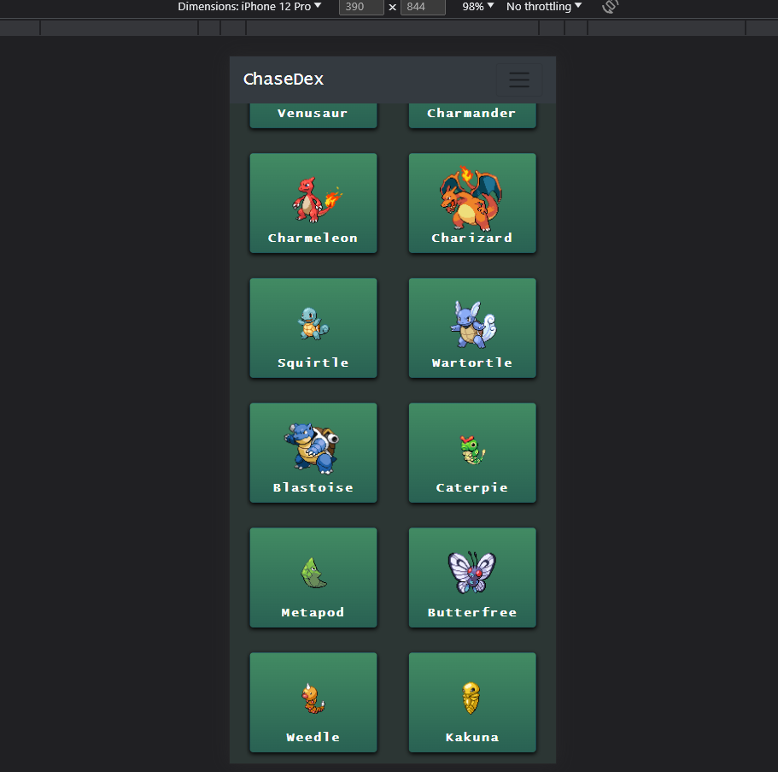778x772 pixels.
Task: Click the viewport width input showing 390
Action: coord(360,7)
